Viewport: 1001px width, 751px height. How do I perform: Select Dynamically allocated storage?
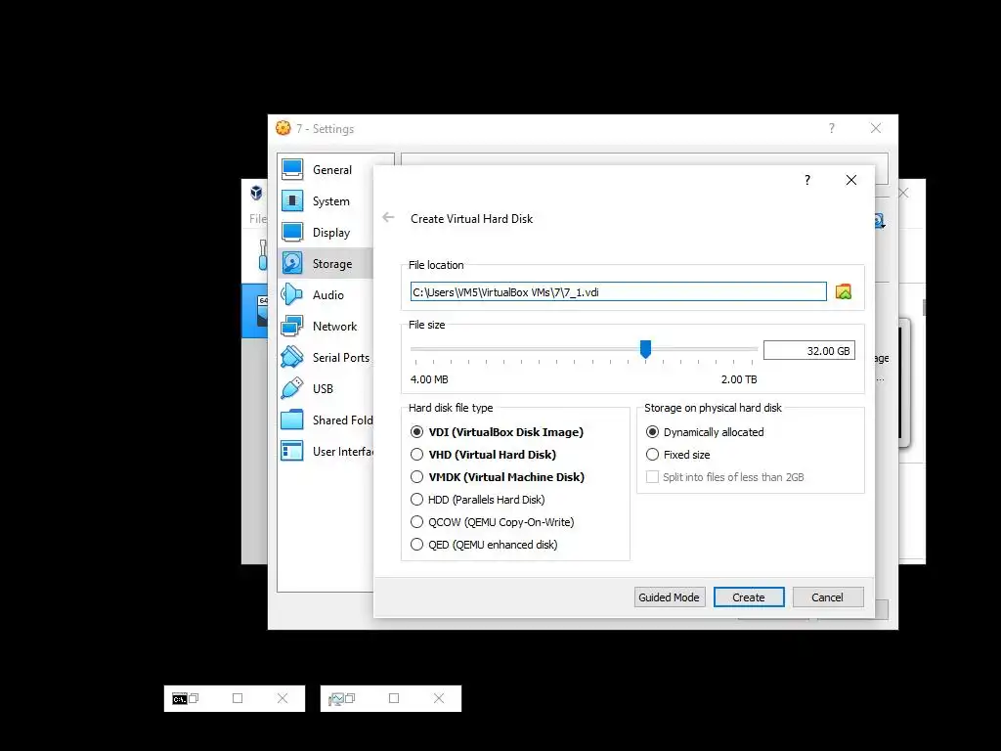click(705, 432)
